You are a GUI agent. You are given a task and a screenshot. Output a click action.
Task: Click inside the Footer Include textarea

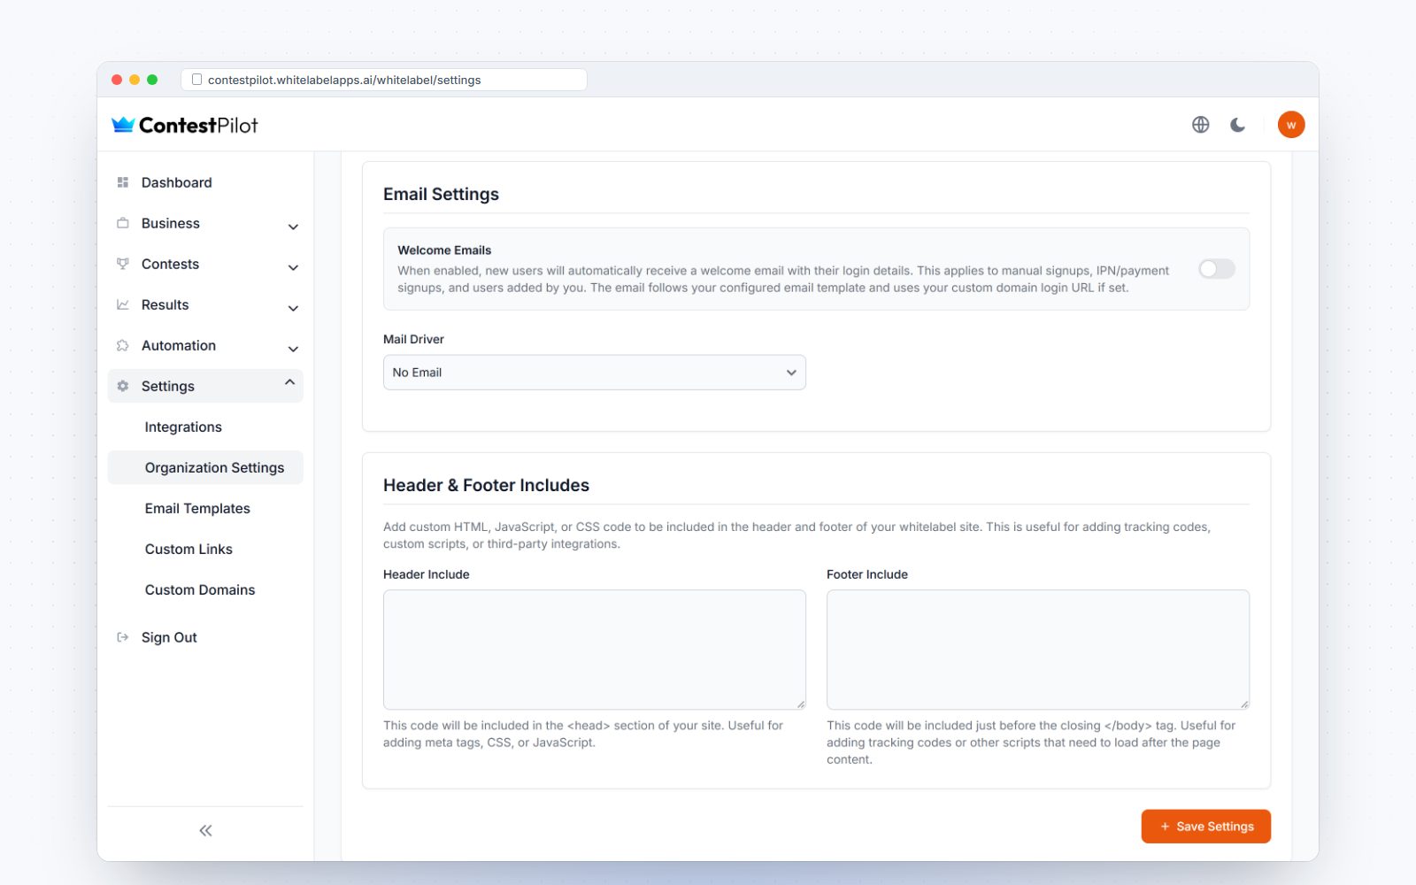(x=1038, y=650)
